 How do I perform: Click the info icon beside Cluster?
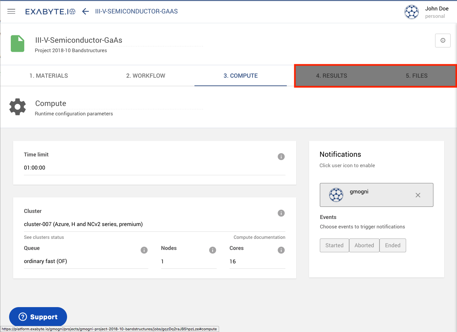(x=281, y=213)
